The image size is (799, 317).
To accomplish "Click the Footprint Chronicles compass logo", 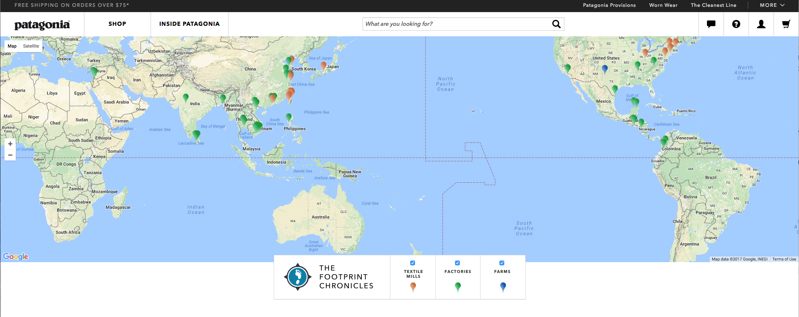I will pos(298,277).
